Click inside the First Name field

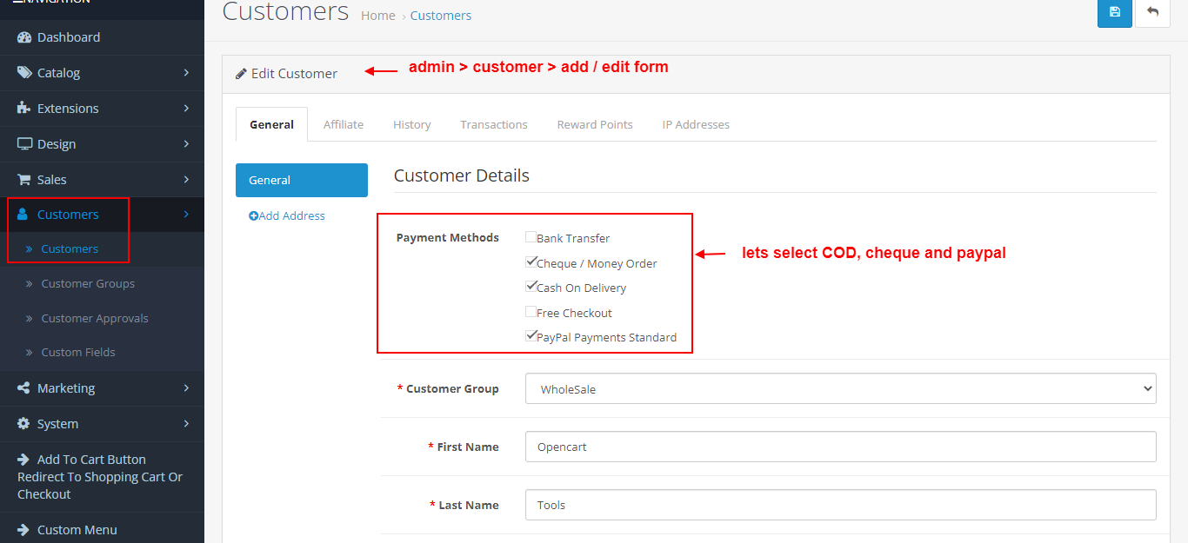[840, 446]
